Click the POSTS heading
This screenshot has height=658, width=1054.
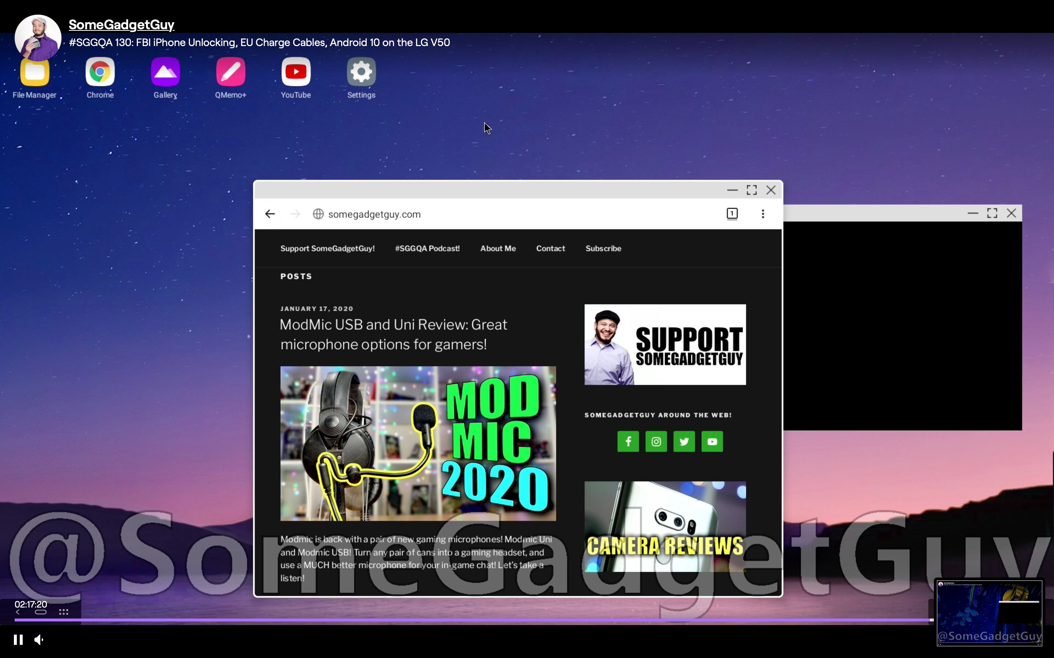pos(296,276)
